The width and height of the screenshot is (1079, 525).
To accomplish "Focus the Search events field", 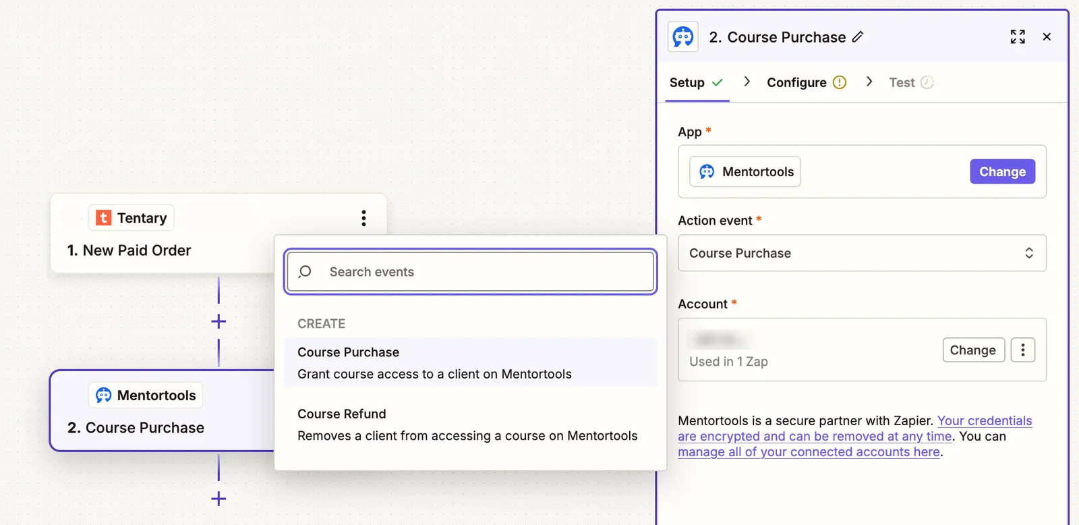I will click(x=471, y=272).
